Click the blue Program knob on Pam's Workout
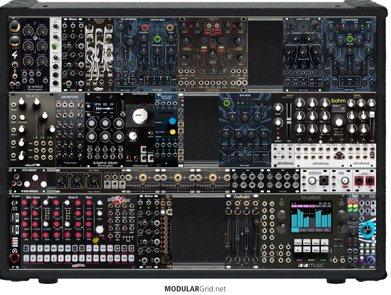 (x=172, y=121)
